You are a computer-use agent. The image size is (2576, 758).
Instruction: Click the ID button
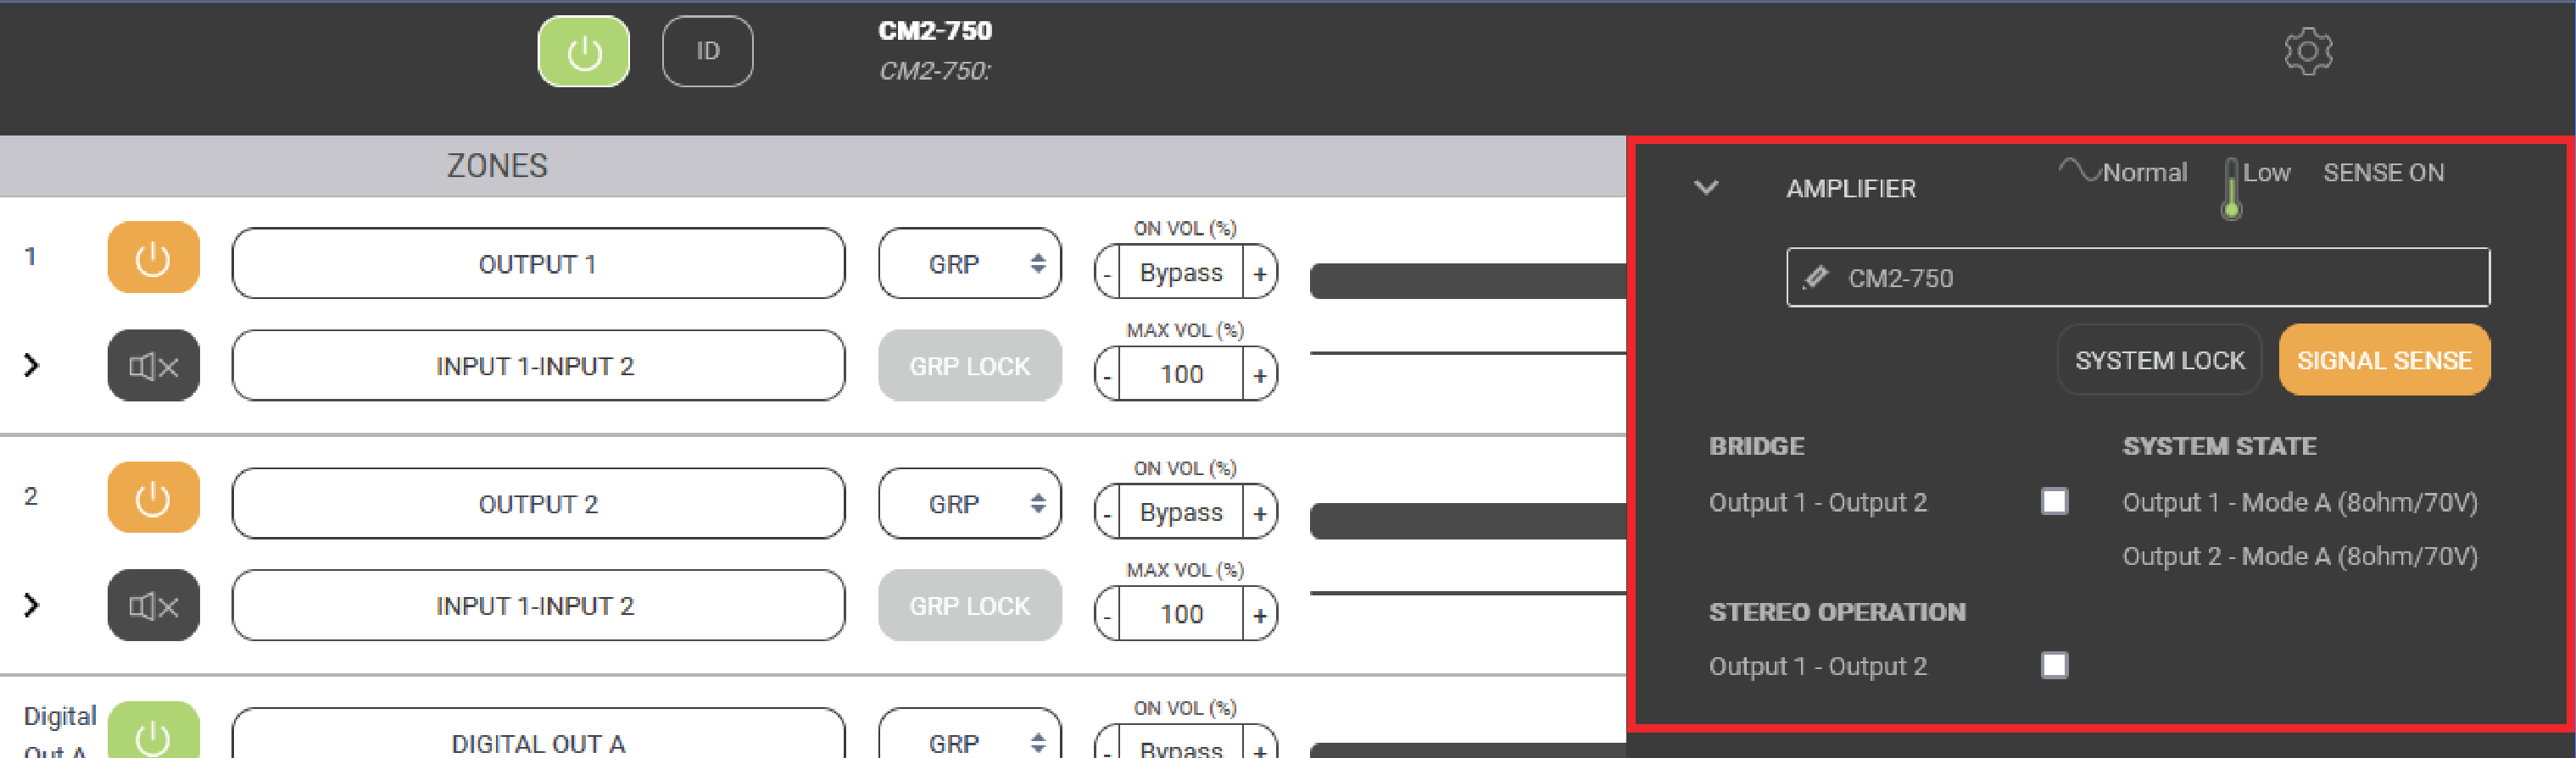[x=707, y=52]
